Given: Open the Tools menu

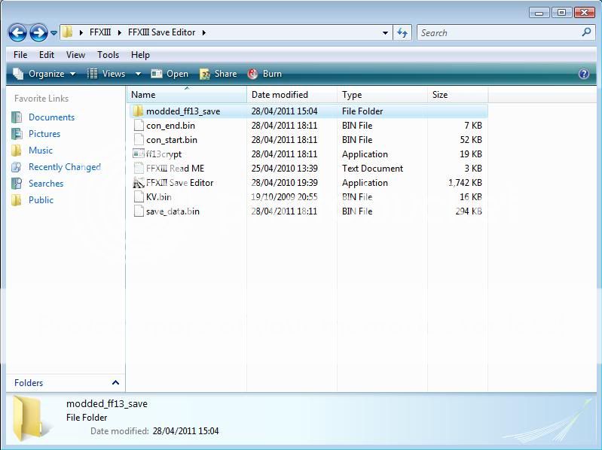Looking at the screenshot, I should (x=108, y=55).
